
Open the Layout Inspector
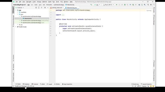[x=146, y=84]
